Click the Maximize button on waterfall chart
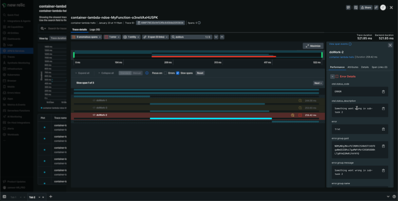 pos(313,46)
